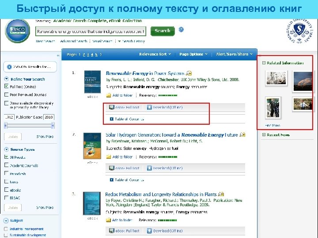Image resolution: width=318 pixels, height=238 pixels.
Task: Open Solar Hydrogen book cover thumbnail
Action: (92, 146)
